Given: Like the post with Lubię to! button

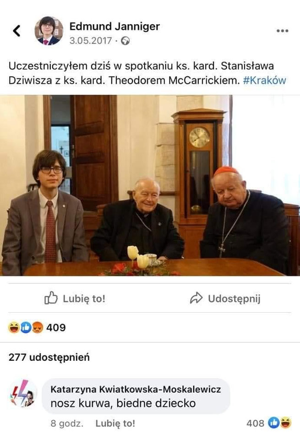Looking at the screenshot, I should (75, 298).
